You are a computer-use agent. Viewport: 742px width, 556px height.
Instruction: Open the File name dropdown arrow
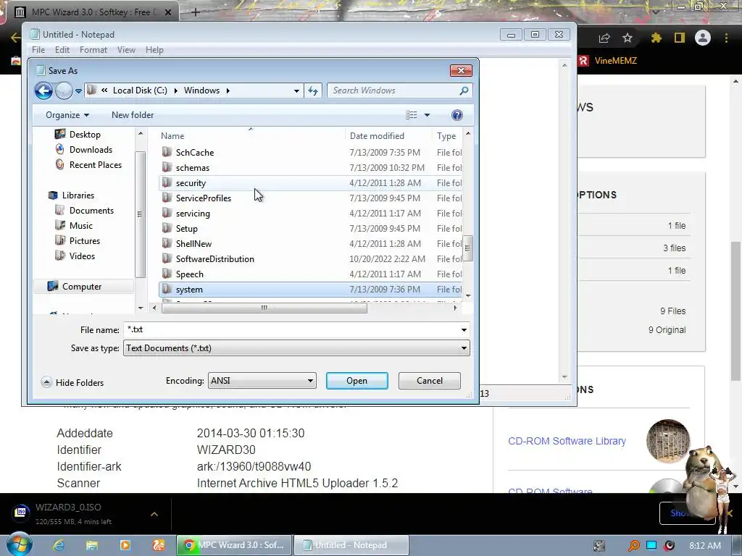[x=464, y=329]
